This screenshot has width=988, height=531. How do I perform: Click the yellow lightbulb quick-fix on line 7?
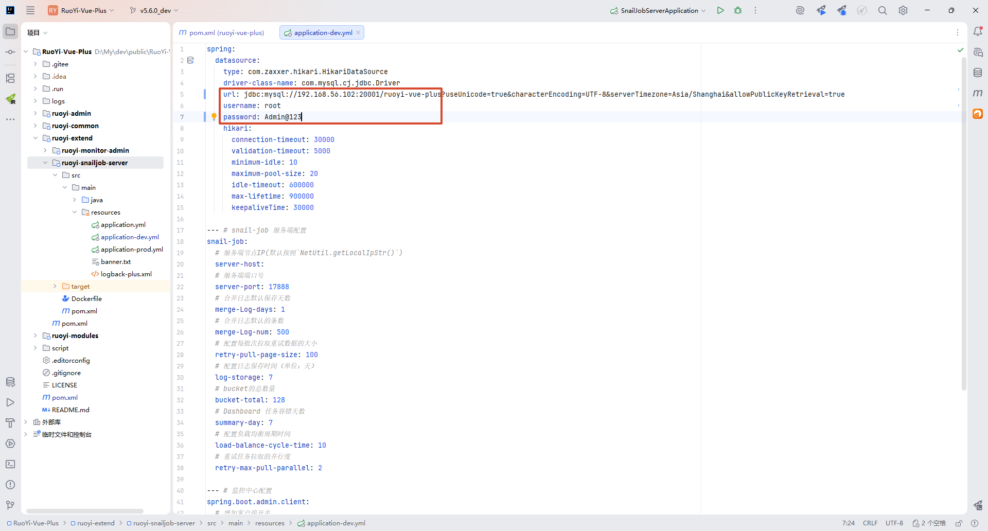[x=214, y=117]
